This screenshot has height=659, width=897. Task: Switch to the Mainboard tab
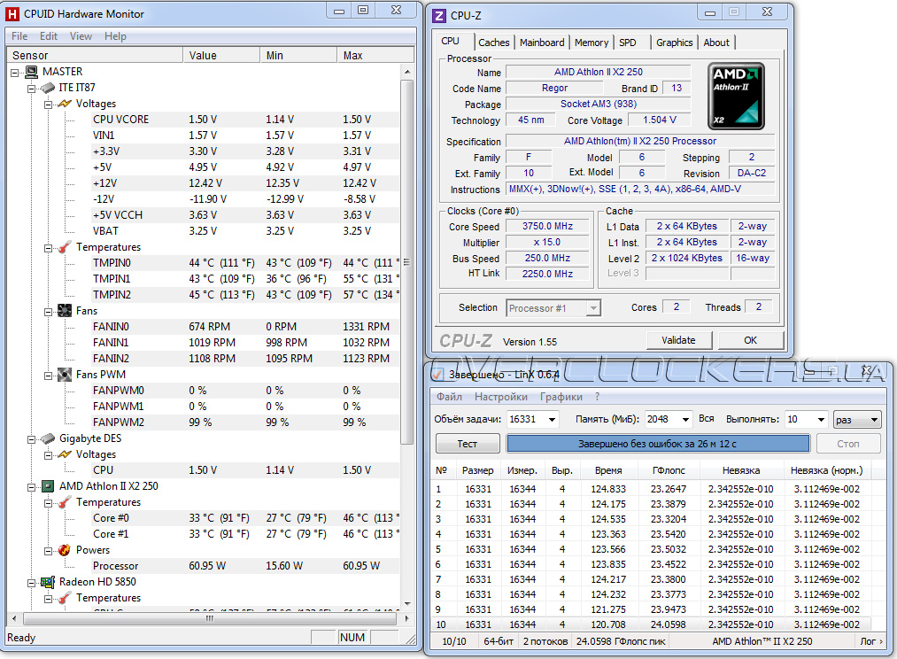(x=542, y=43)
